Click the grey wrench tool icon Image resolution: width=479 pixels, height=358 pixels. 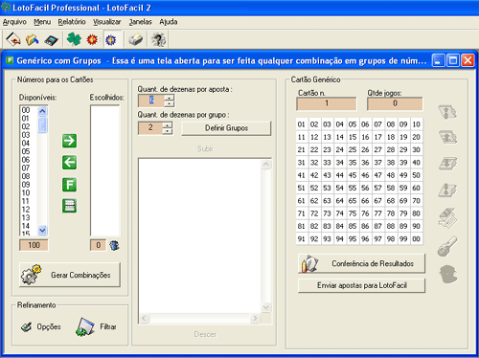(x=447, y=246)
